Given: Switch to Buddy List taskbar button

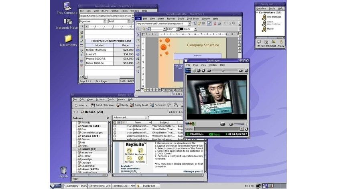Looking at the screenshot, I should (148, 186).
